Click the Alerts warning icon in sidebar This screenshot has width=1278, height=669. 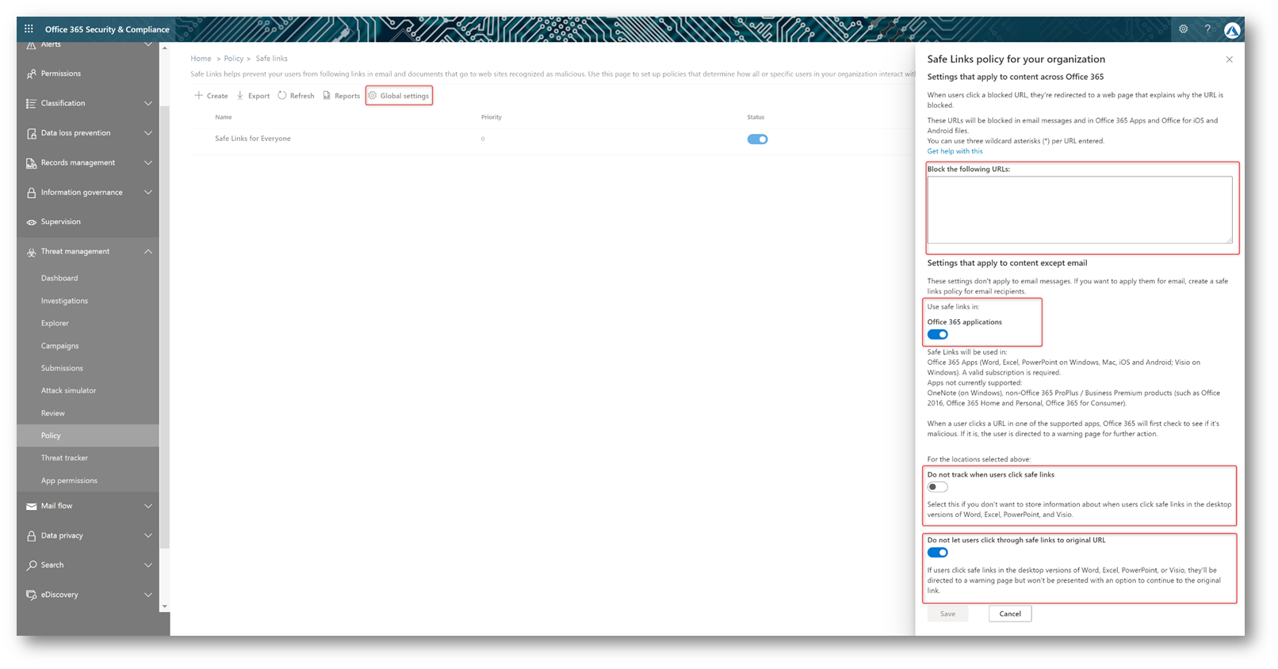[x=31, y=45]
